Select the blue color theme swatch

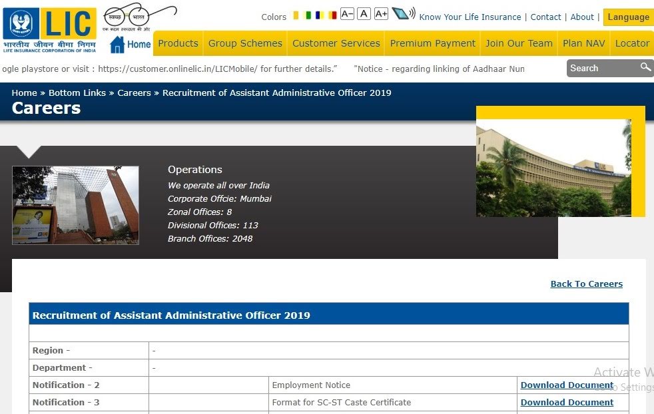pos(320,16)
